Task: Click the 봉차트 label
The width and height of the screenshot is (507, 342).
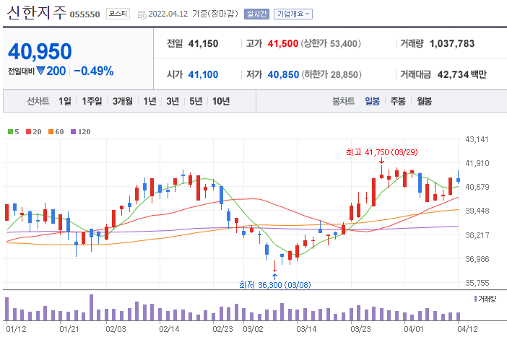Action: click(343, 102)
